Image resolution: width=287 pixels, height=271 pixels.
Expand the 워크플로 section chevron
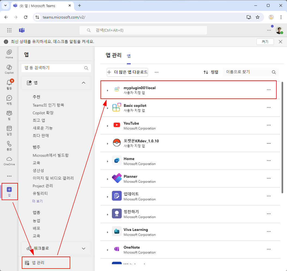(84, 248)
